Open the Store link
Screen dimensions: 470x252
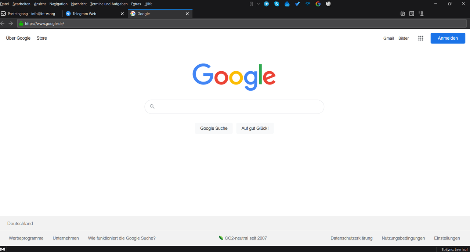pyautogui.click(x=42, y=38)
